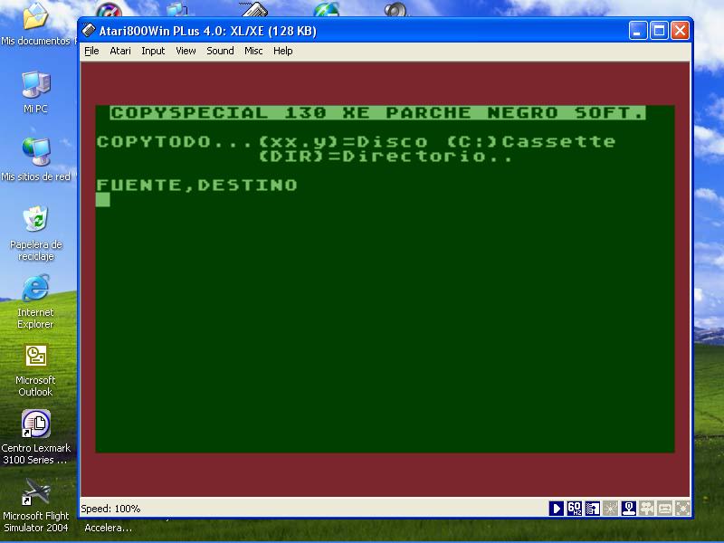This screenshot has width=724, height=543.
Task: Click the last grayed sparkle status icon
Action: 682,509
